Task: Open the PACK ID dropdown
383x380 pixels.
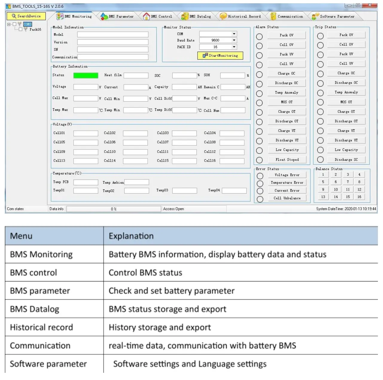Action: point(234,47)
